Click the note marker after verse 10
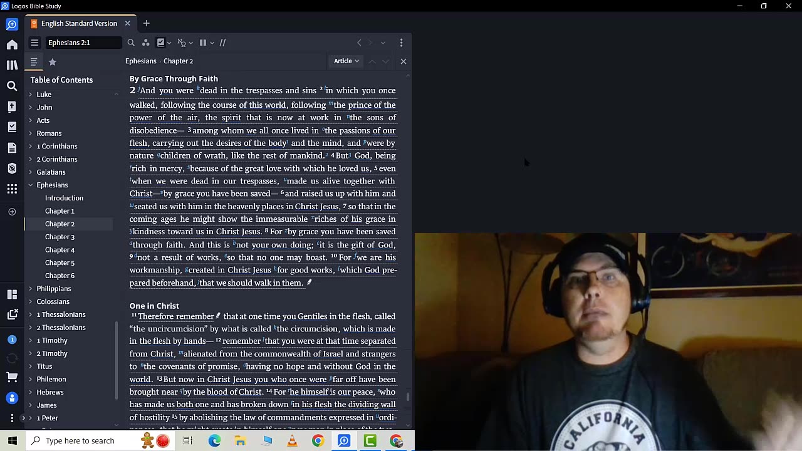The width and height of the screenshot is (802, 451). tap(309, 283)
